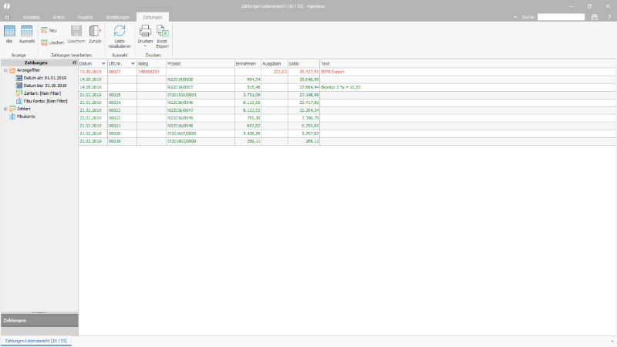
Task: Expand the Zahlart tree node
Action: [x=5, y=109]
